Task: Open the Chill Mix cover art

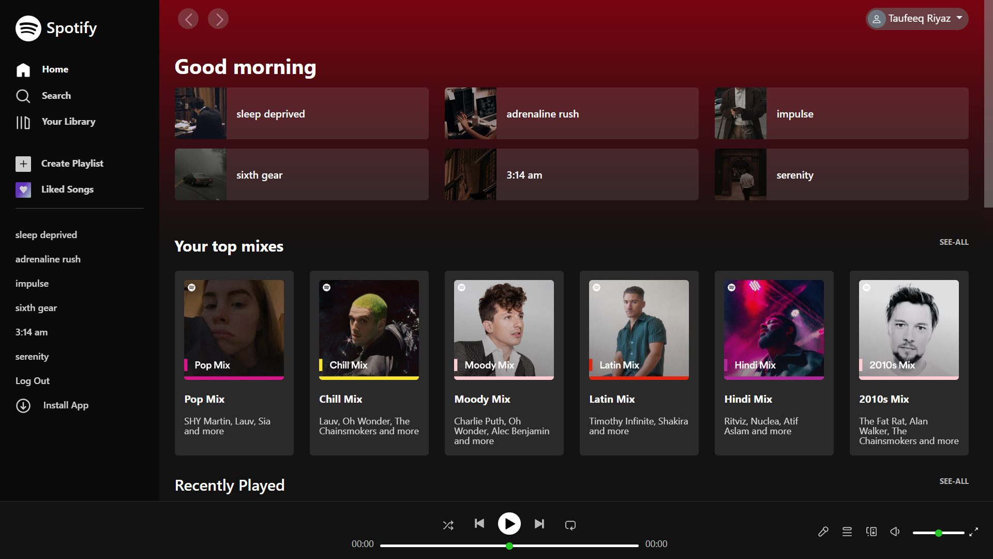Action: pyautogui.click(x=369, y=330)
